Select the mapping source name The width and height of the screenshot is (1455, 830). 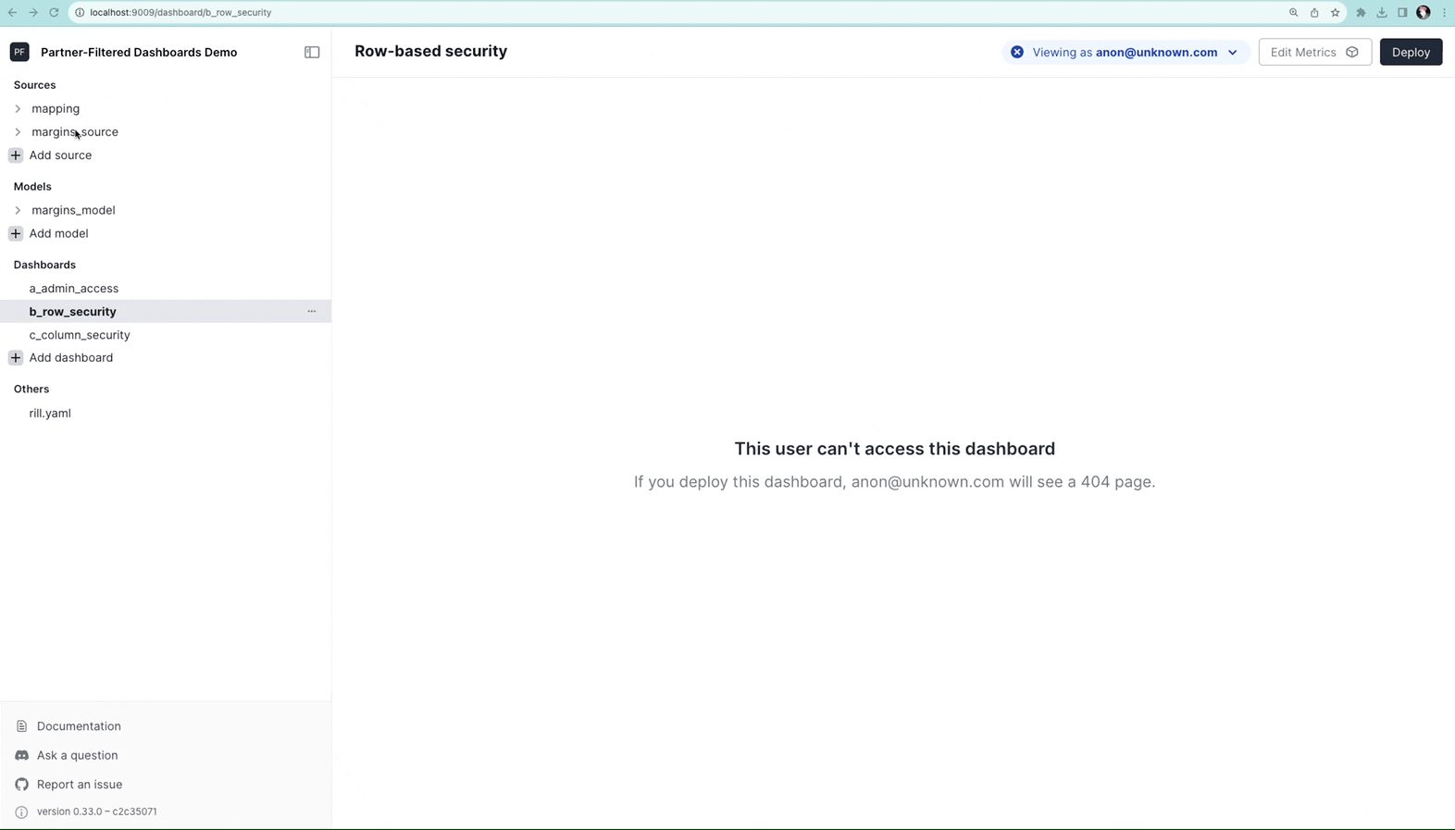point(56,109)
